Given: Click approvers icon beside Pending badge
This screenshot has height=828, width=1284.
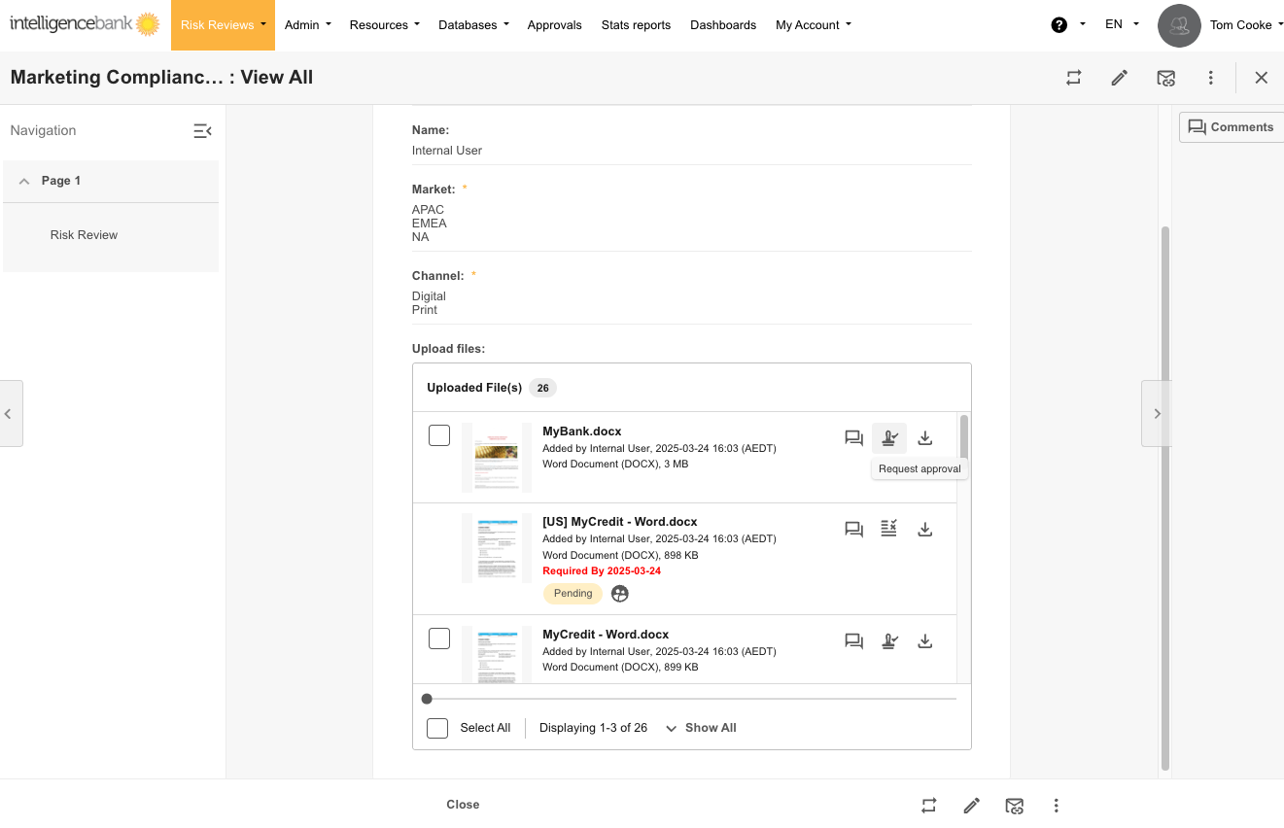Looking at the screenshot, I should [620, 594].
